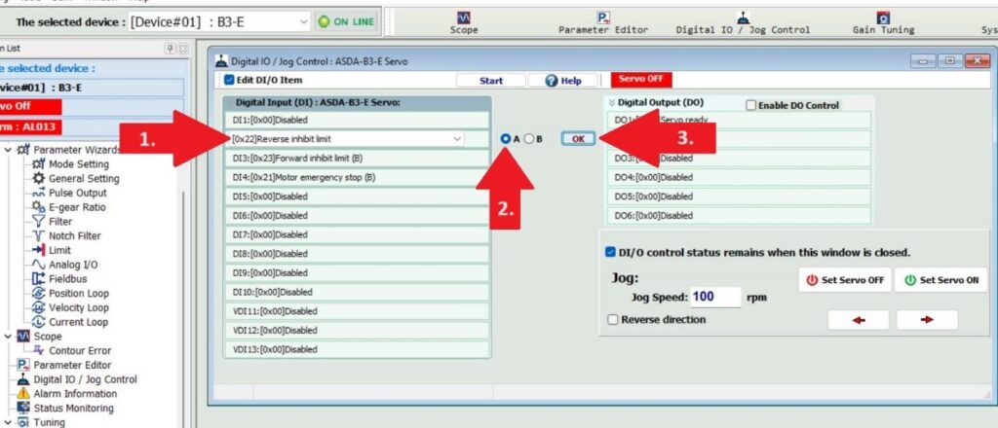Viewport: 998px width, 428px height.
Task: Click Set Servo ON button
Action: pos(940,280)
